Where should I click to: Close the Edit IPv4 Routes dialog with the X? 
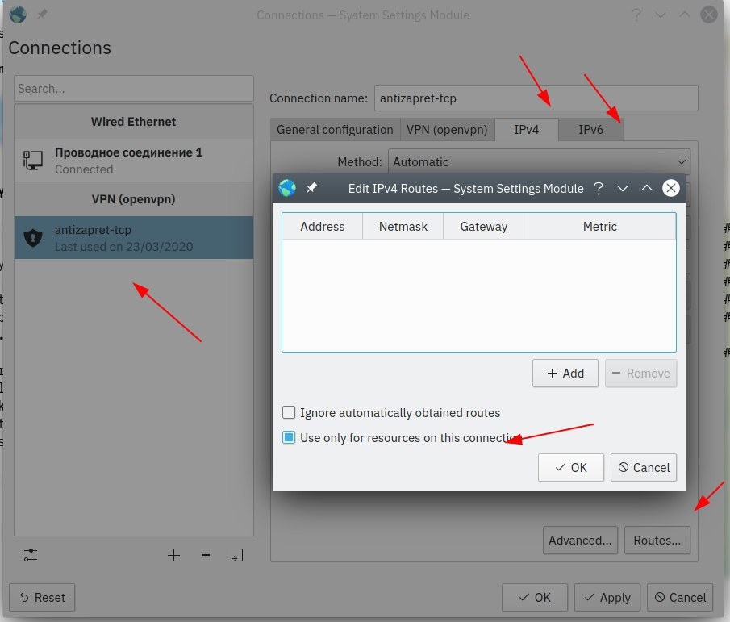click(671, 188)
